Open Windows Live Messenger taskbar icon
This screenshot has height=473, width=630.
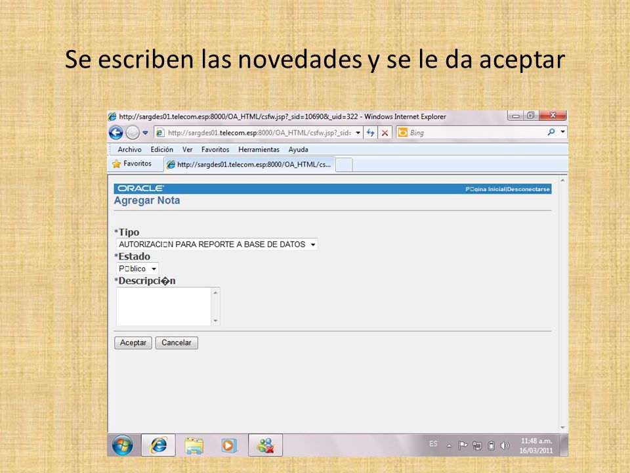coord(265,445)
